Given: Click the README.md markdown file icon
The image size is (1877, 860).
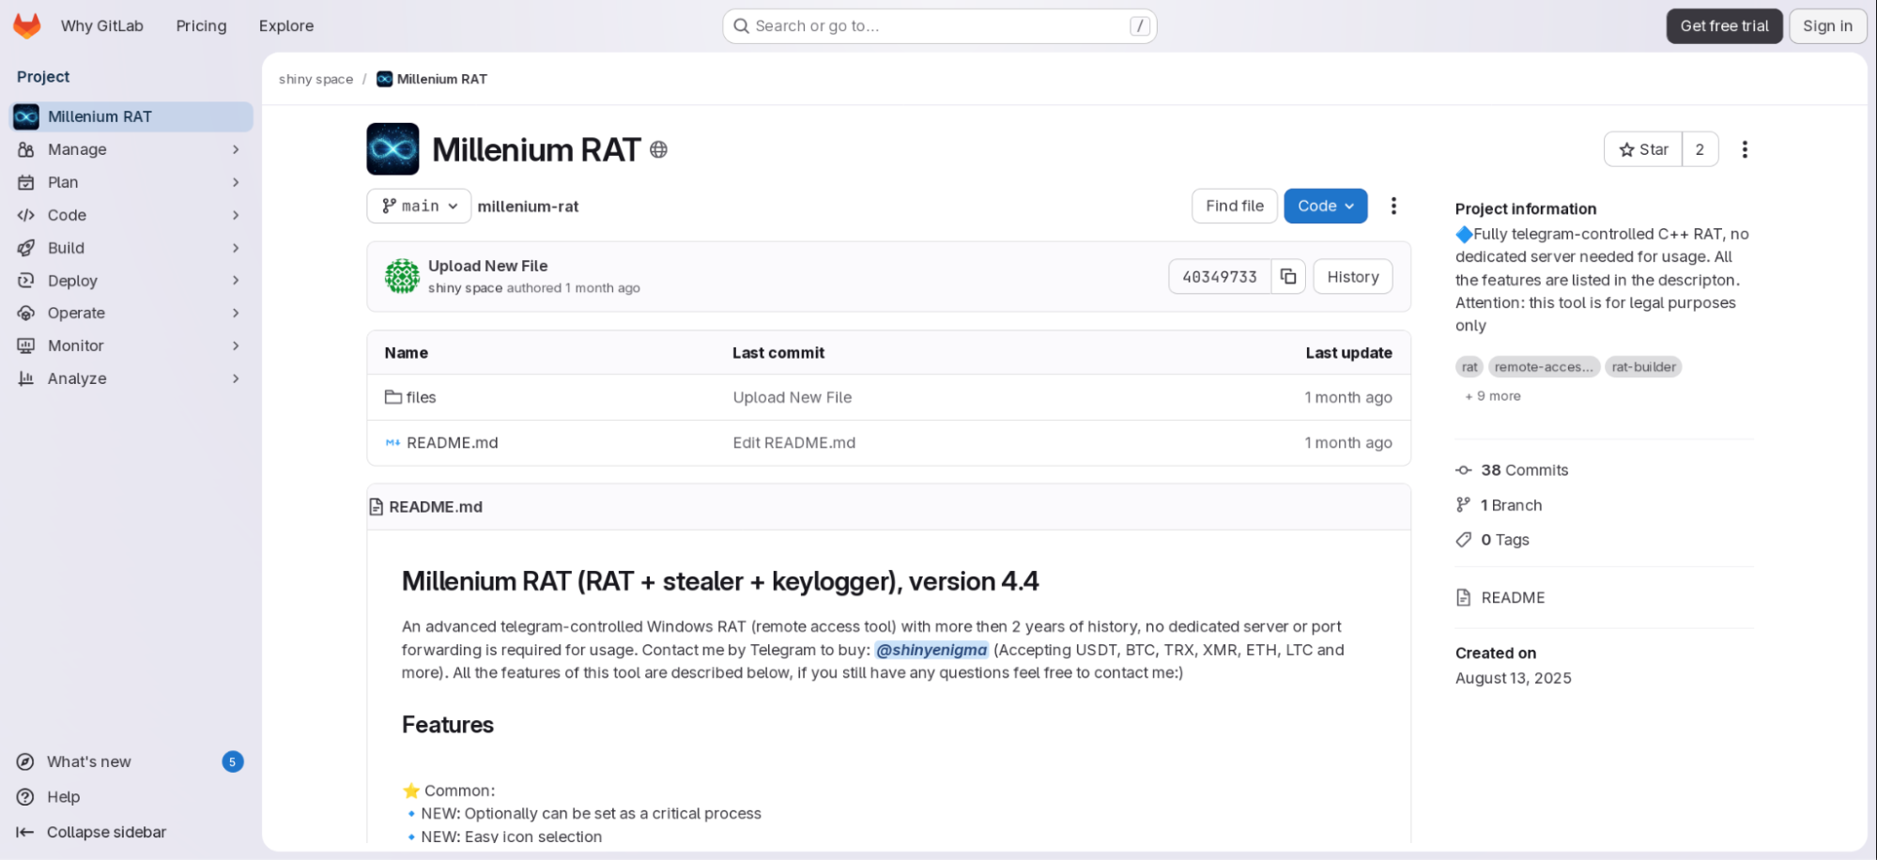Looking at the screenshot, I should click(x=393, y=442).
